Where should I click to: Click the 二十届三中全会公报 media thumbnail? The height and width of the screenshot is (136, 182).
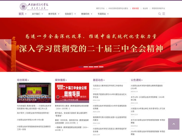(x=72, y=93)
